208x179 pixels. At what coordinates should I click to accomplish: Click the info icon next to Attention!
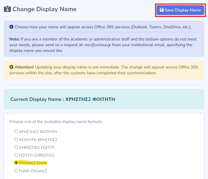[11, 67]
